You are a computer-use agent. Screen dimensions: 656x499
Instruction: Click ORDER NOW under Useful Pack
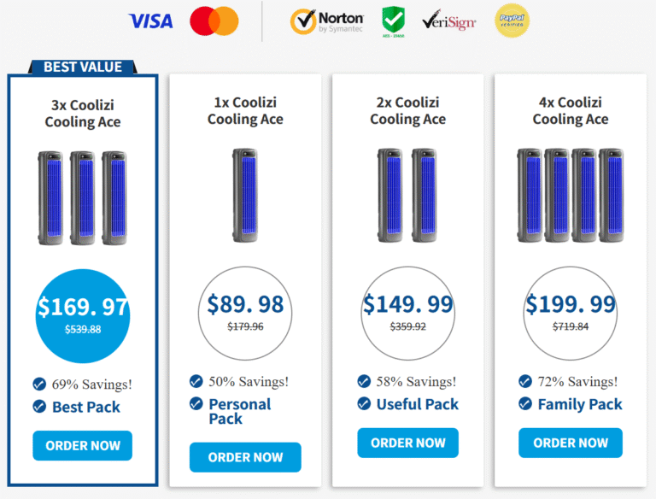click(408, 443)
